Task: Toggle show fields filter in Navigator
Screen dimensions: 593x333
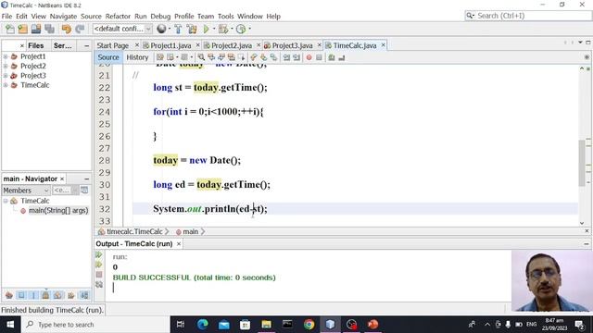Action: [x=21, y=295]
